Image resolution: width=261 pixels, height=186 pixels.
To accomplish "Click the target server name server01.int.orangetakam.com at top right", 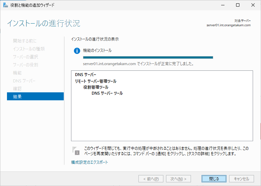I will [228, 25].
